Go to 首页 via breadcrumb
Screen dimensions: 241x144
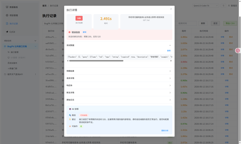[x=44, y=6]
